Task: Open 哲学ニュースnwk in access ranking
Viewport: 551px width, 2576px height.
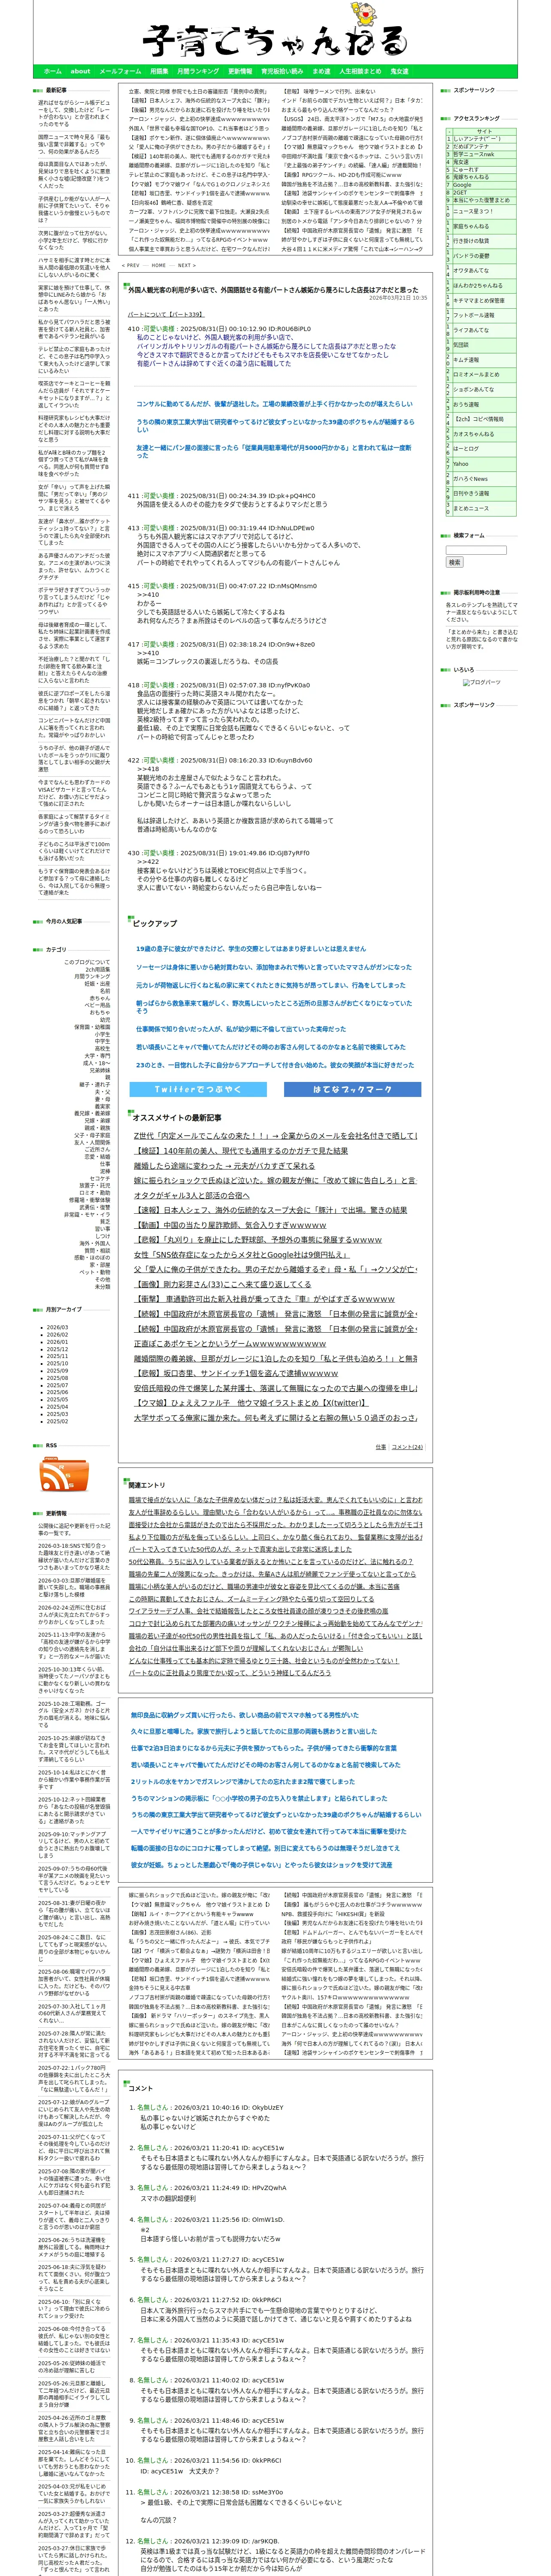Action: [474, 154]
